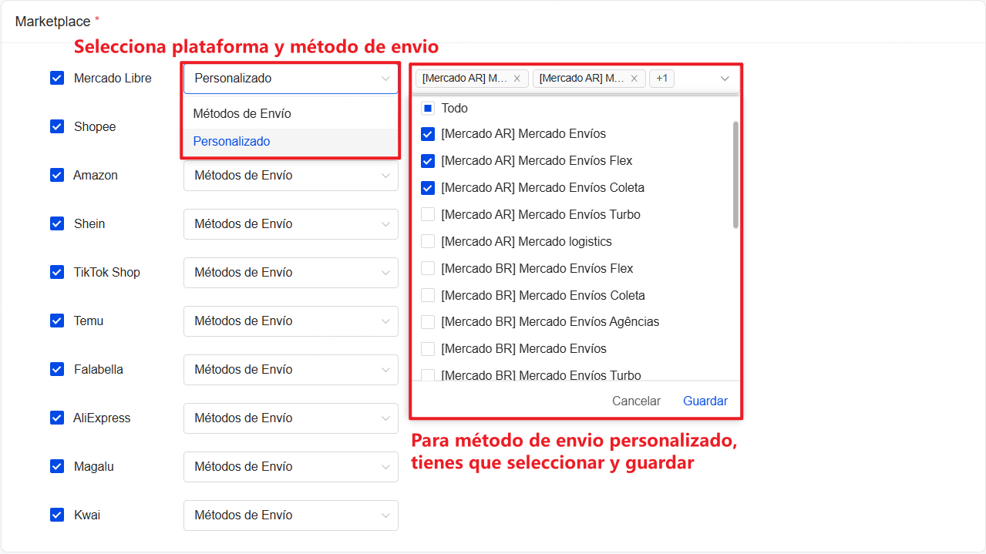Image resolution: width=986 pixels, height=554 pixels.
Task: Remove the second [Mercado AR] tag
Action: pos(634,78)
